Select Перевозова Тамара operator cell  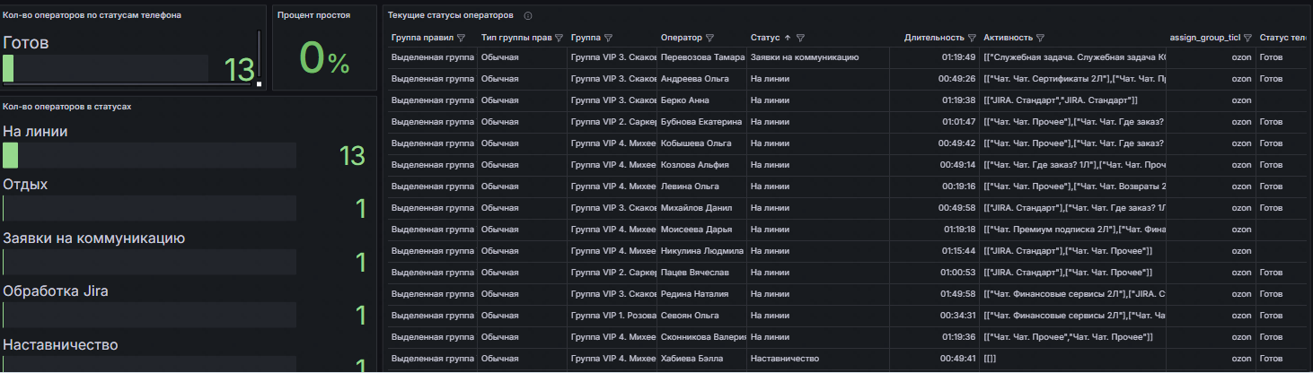coord(702,57)
